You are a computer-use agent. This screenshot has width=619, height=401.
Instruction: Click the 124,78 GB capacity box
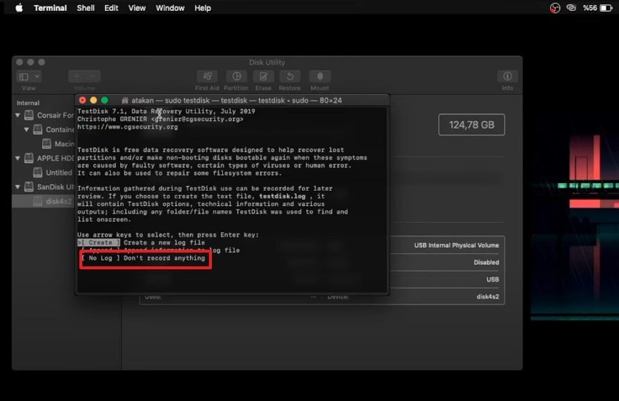click(x=471, y=124)
